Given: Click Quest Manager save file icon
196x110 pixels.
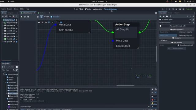Looking at the screenshot, I should (x=28, y=17).
